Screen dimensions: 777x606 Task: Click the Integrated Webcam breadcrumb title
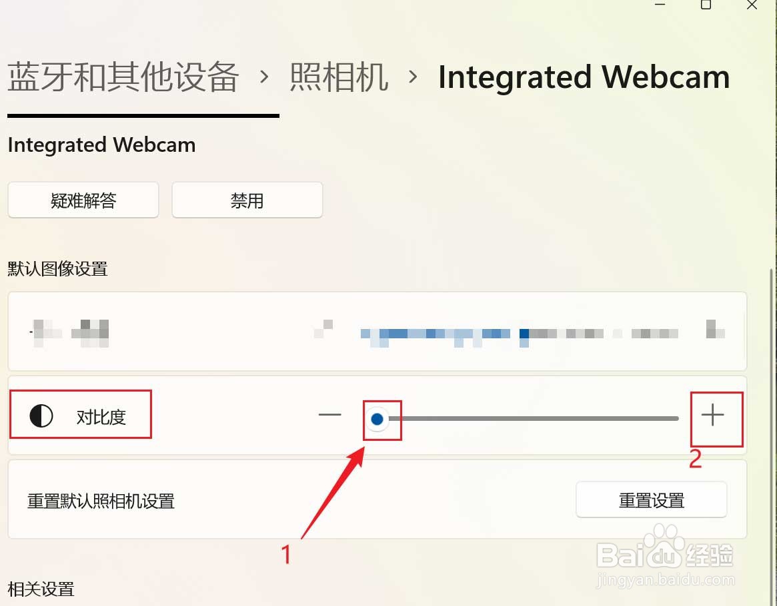584,77
